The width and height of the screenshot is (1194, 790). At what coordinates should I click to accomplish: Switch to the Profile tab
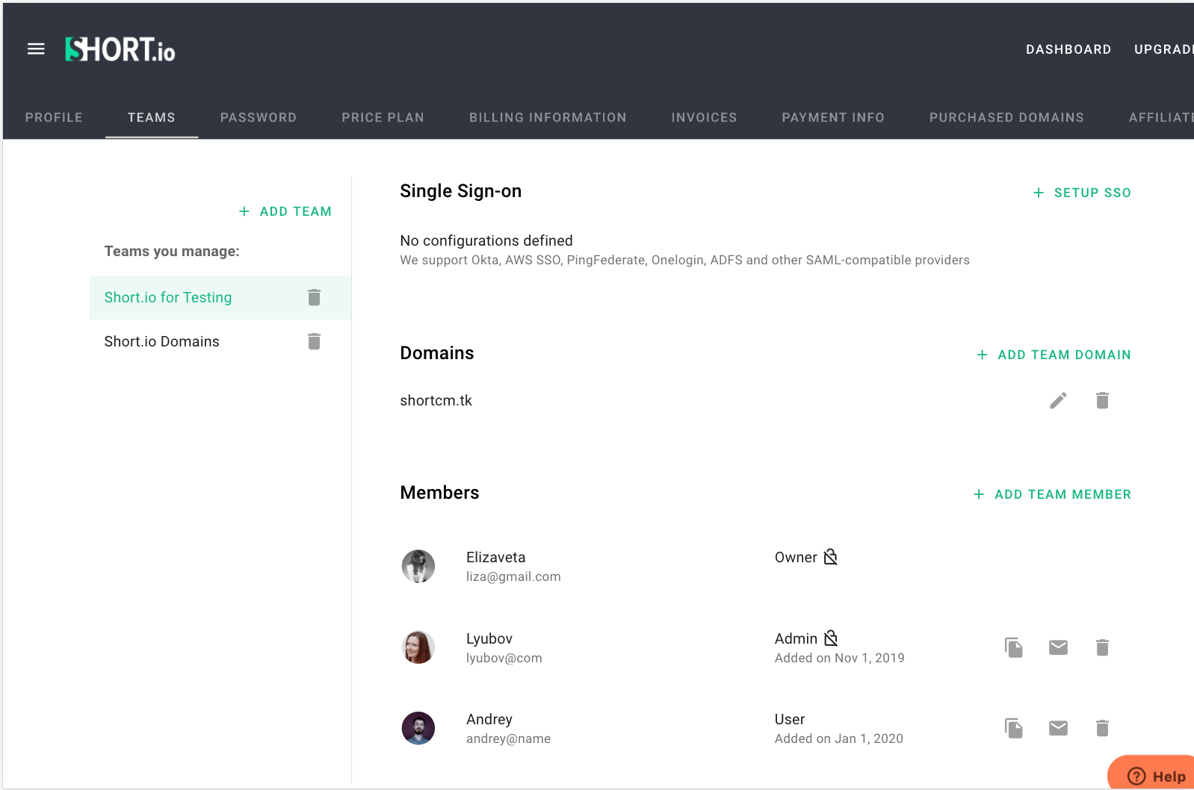tap(54, 117)
